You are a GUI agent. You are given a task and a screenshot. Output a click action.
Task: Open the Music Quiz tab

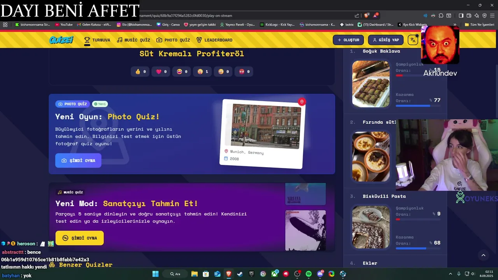133,40
